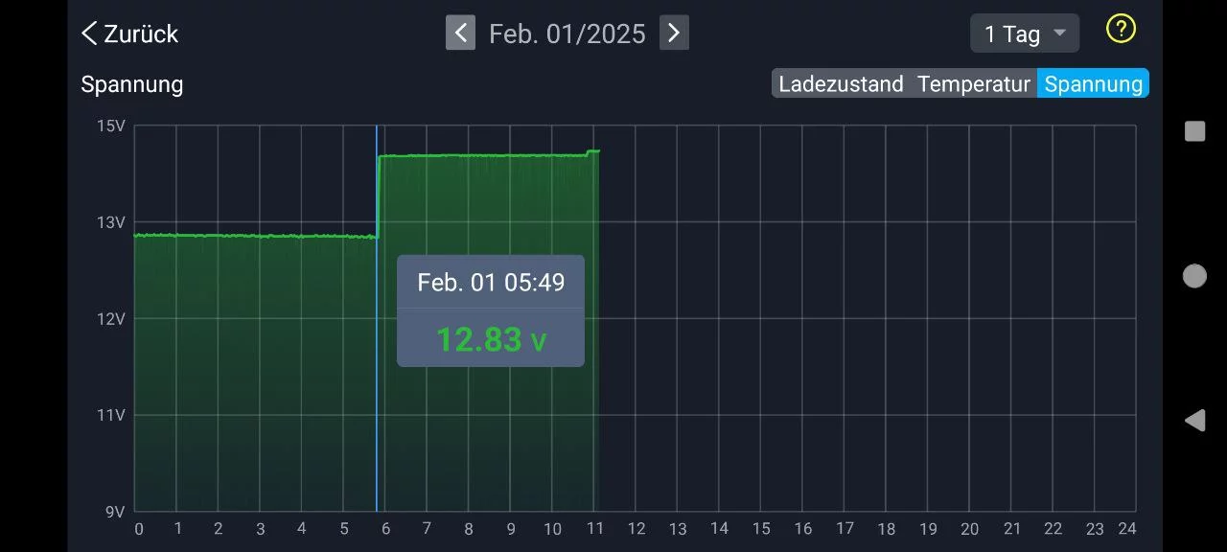Image resolution: width=1227 pixels, height=552 pixels.
Task: Tap the chart at hour 0 label
Action: point(139,529)
